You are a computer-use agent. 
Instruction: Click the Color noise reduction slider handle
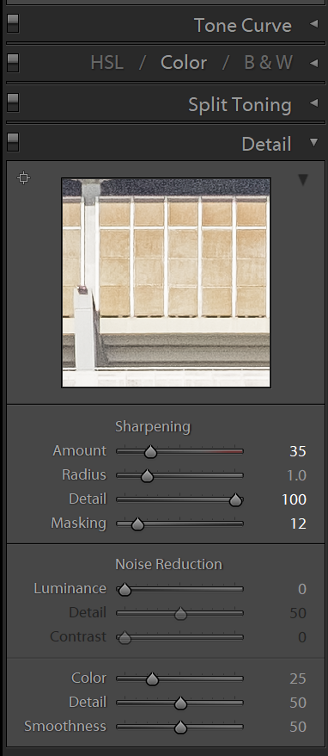[x=152, y=679]
